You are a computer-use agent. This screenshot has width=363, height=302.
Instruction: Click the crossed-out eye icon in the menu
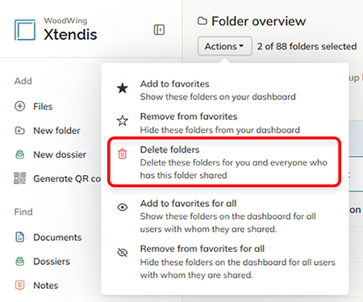(x=123, y=253)
